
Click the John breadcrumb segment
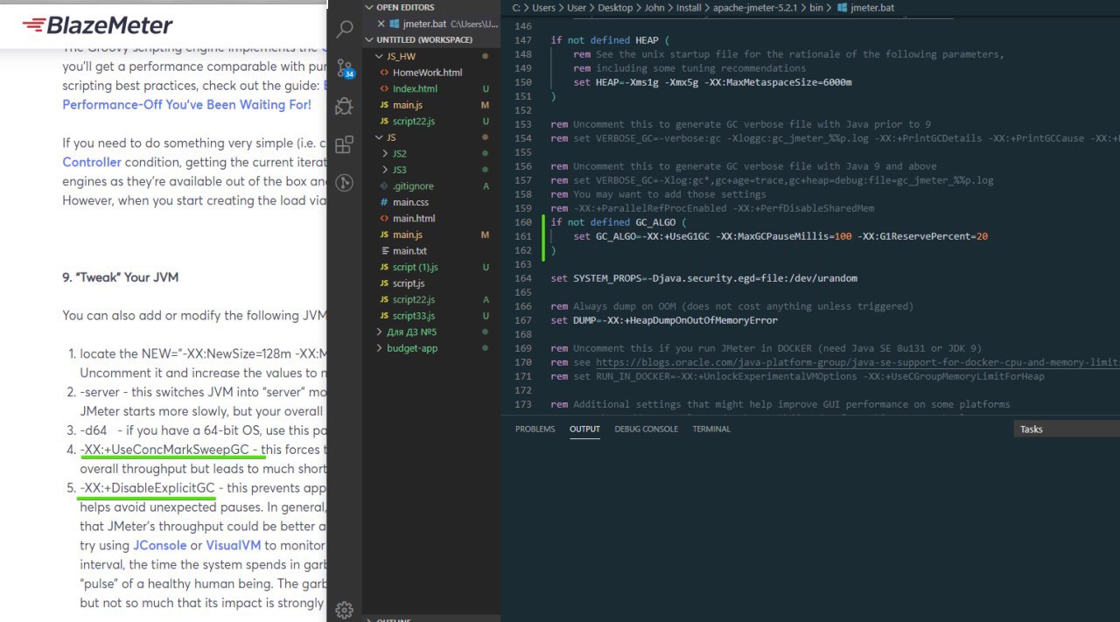pyautogui.click(x=654, y=7)
